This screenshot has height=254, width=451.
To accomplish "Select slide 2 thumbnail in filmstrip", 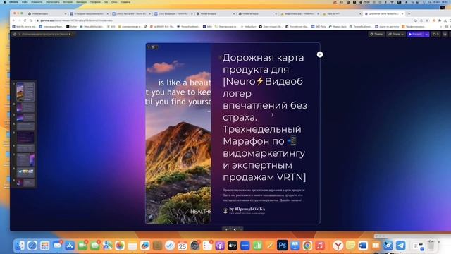I will pyautogui.click(x=25, y=107).
